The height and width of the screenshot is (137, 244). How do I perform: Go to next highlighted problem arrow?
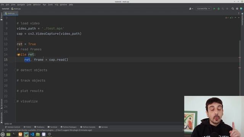point(239,18)
